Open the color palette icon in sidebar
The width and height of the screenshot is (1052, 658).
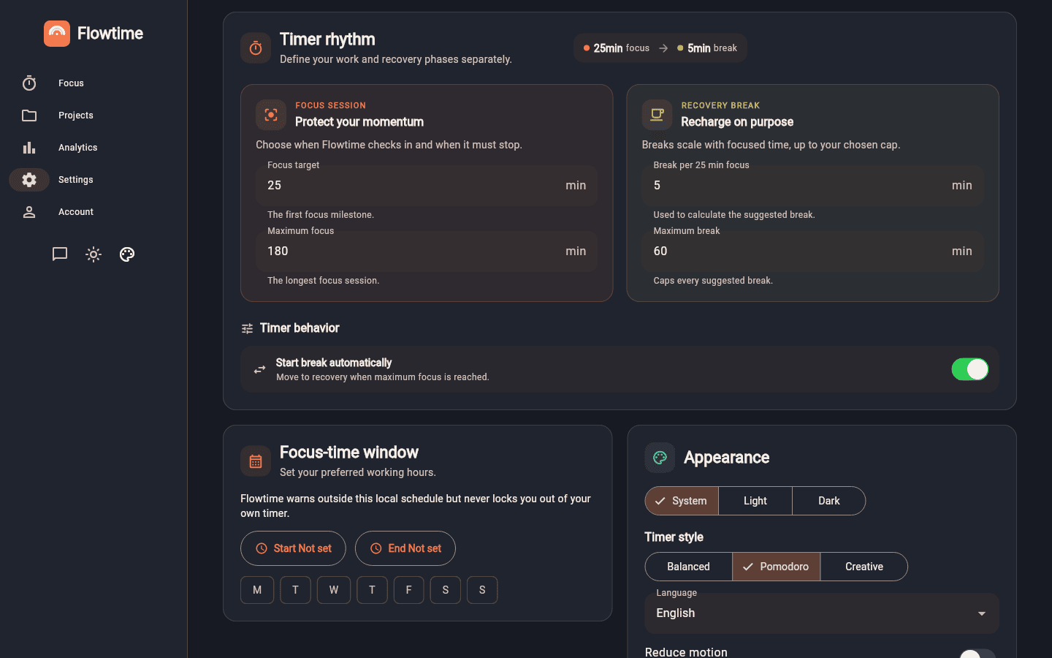click(x=127, y=254)
